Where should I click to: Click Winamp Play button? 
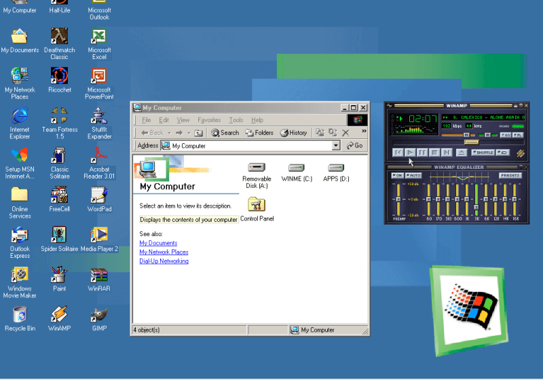pos(410,153)
